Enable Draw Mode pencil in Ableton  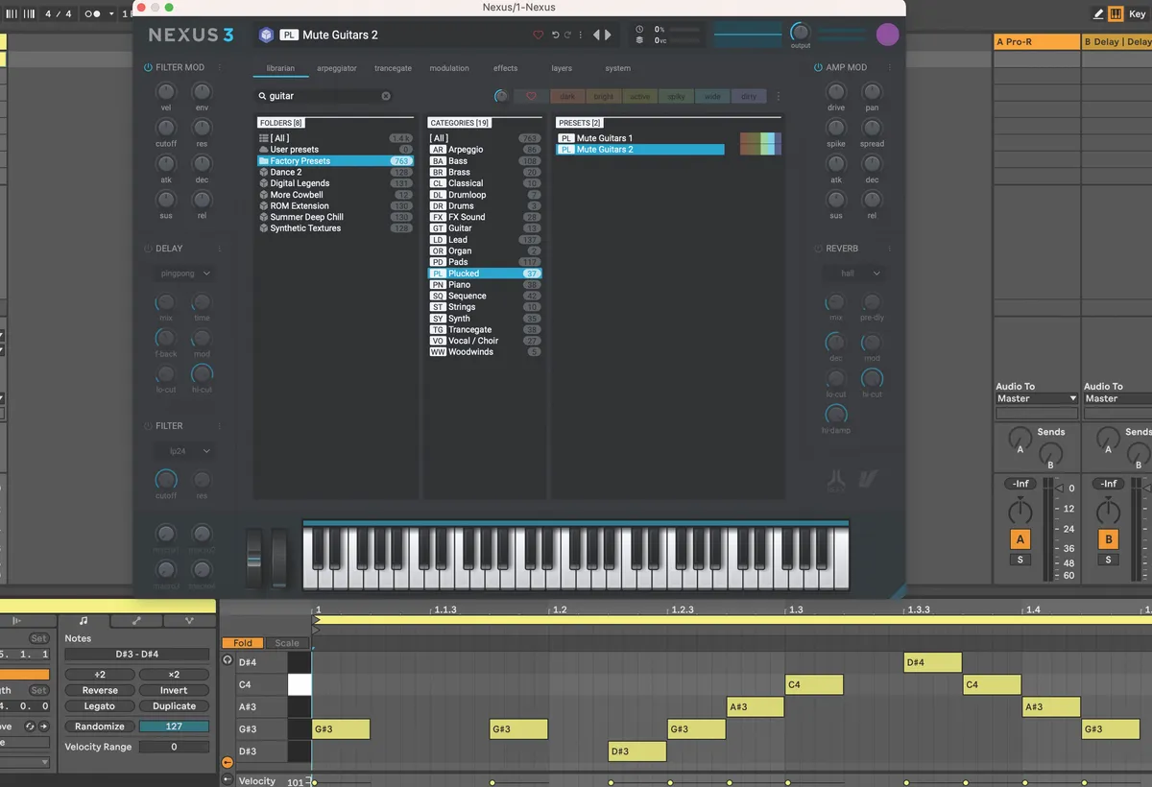(x=1098, y=13)
